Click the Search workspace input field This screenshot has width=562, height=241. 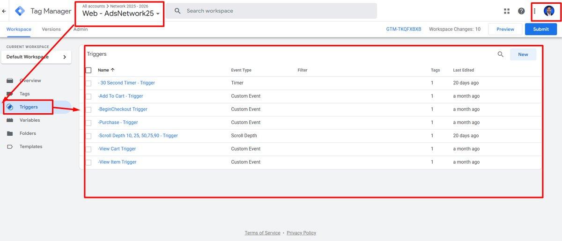tap(272, 11)
